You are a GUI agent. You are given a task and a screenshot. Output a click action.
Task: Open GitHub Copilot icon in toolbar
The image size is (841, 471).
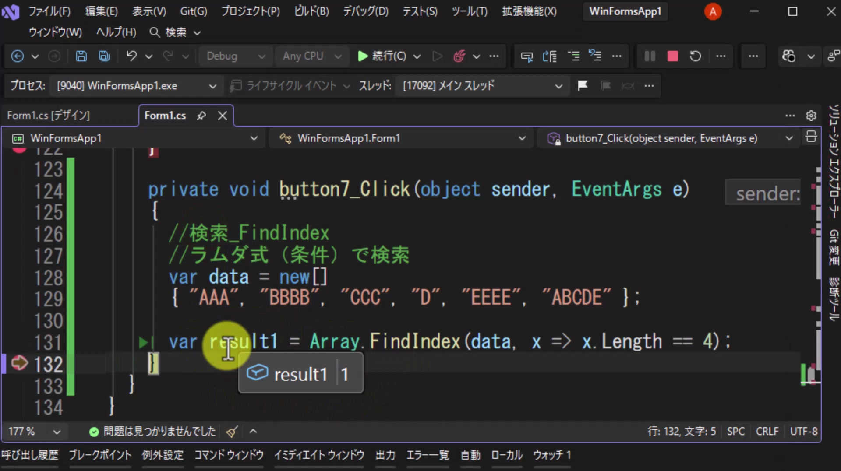(789, 56)
